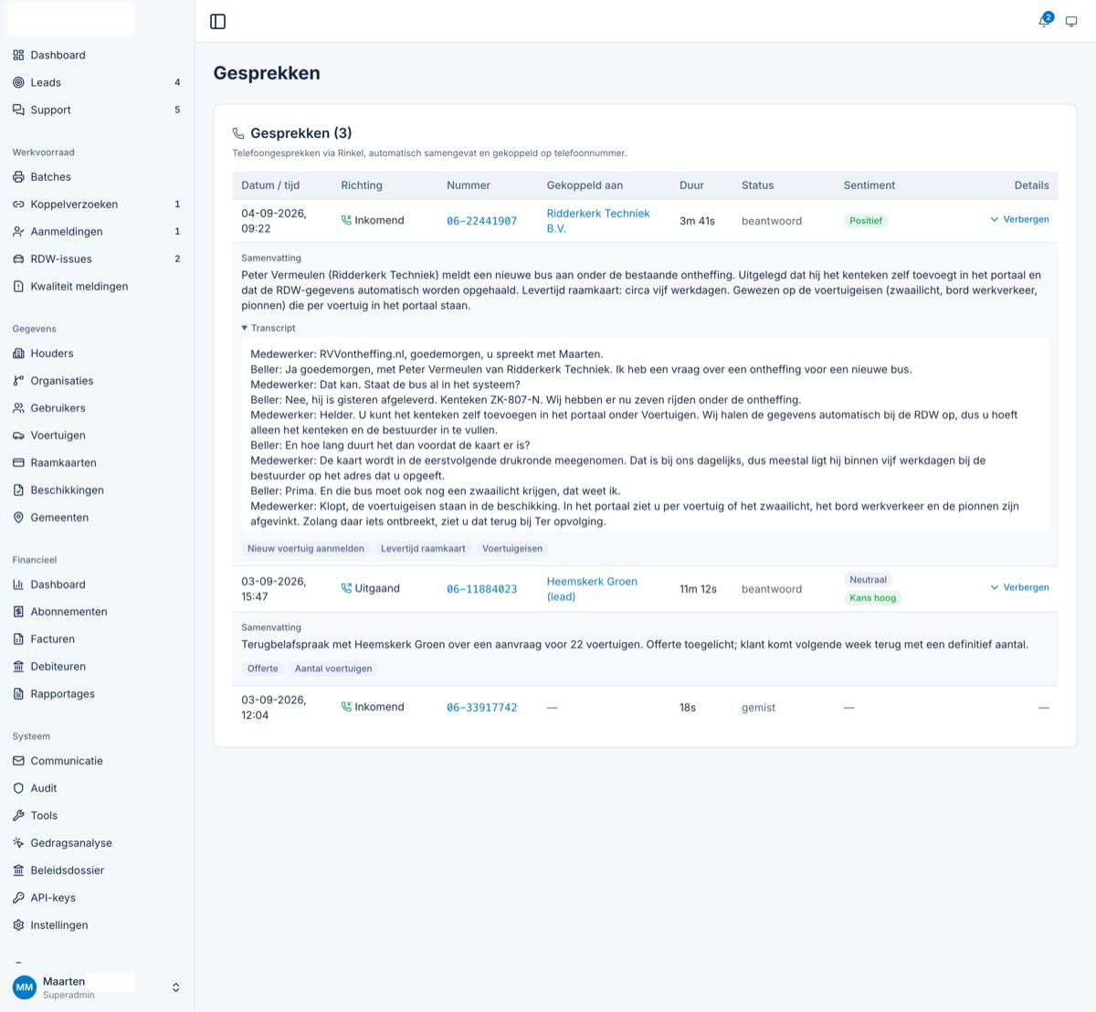Click the Organisaties branch icon
Screen dimensions: 1096x1012
point(18,381)
